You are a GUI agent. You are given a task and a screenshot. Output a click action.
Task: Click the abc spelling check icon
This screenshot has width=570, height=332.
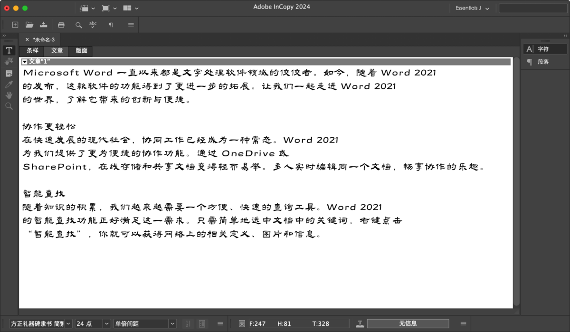coord(93,25)
